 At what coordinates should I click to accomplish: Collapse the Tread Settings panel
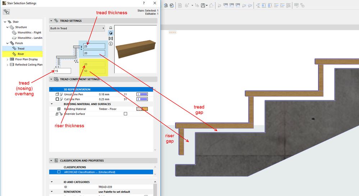51,20
